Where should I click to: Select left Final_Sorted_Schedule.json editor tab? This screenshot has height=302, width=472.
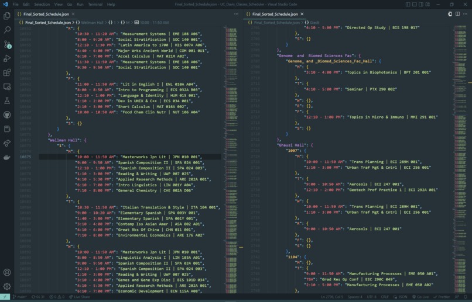tap(46, 14)
